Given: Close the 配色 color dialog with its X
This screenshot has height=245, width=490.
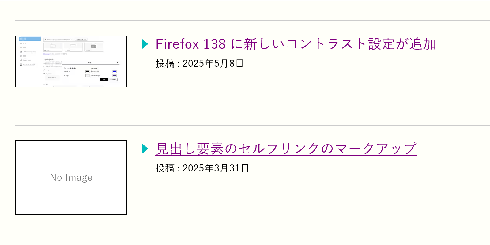Looking at the screenshot, I should (x=117, y=62).
